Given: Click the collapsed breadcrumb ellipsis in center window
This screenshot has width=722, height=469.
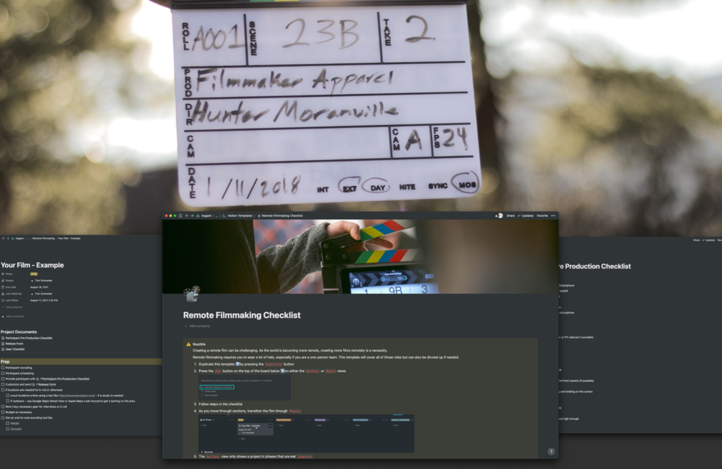Looking at the screenshot, I should coord(217,215).
